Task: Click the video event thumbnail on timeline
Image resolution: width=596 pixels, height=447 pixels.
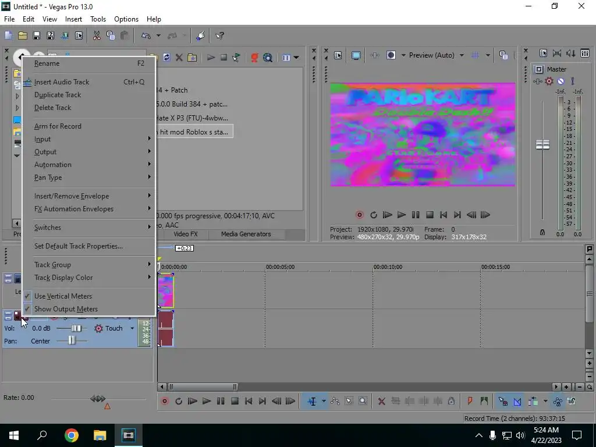Action: (166, 291)
